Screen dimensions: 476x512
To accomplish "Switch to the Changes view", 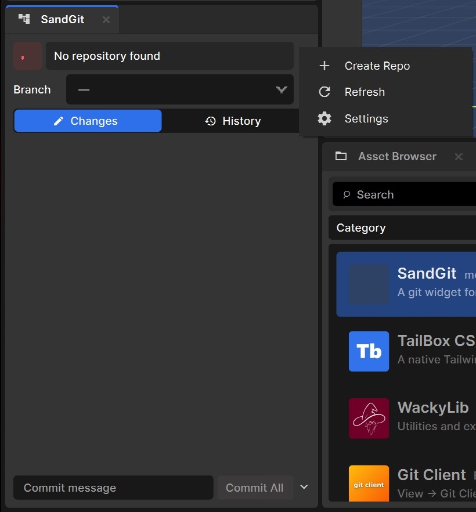I will 88,121.
